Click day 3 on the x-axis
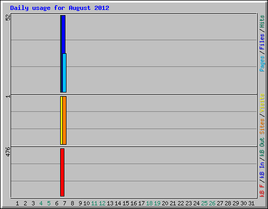268x209 pixels. (33, 203)
